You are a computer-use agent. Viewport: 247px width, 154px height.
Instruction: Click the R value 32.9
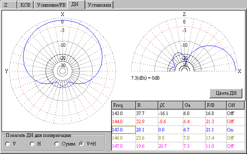pyautogui.click(x=147, y=122)
